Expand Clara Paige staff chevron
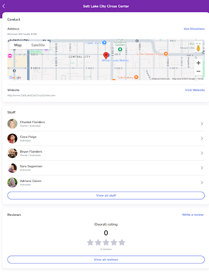Screen dimensions: 209x279 coord(202,138)
